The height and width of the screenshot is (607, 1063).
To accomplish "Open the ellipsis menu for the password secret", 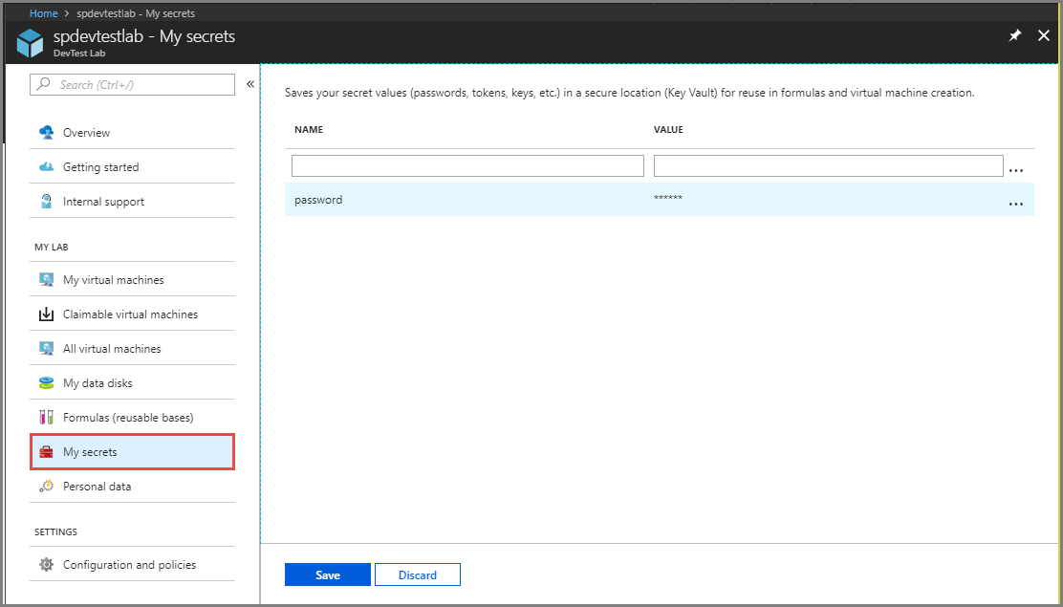I will [1016, 203].
